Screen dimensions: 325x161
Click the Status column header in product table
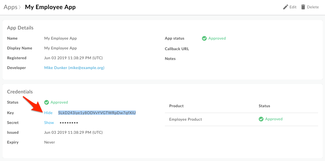point(264,106)
